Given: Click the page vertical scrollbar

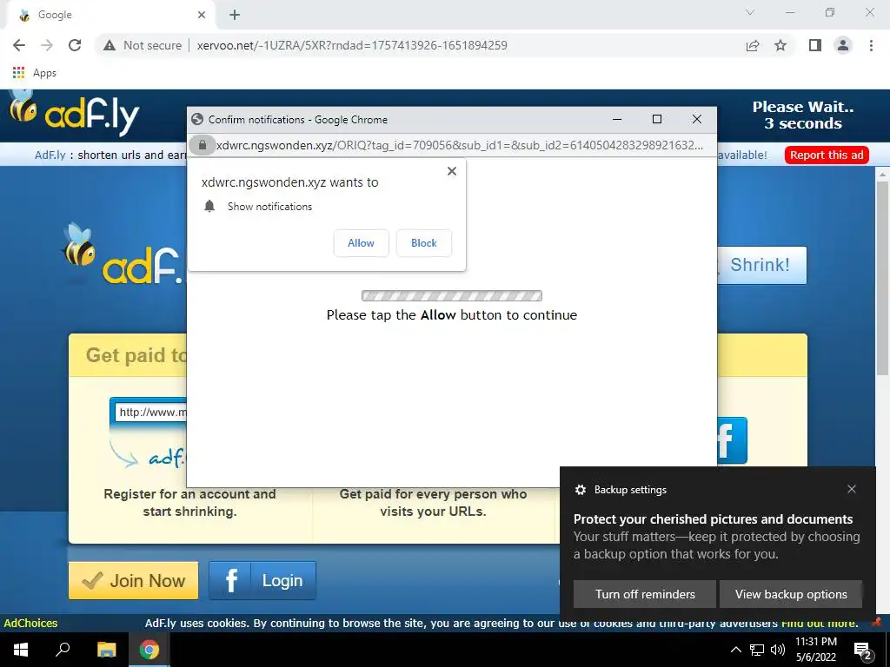Looking at the screenshot, I should point(882,279).
